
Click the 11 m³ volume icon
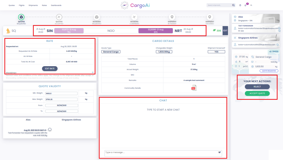pos(236,62)
